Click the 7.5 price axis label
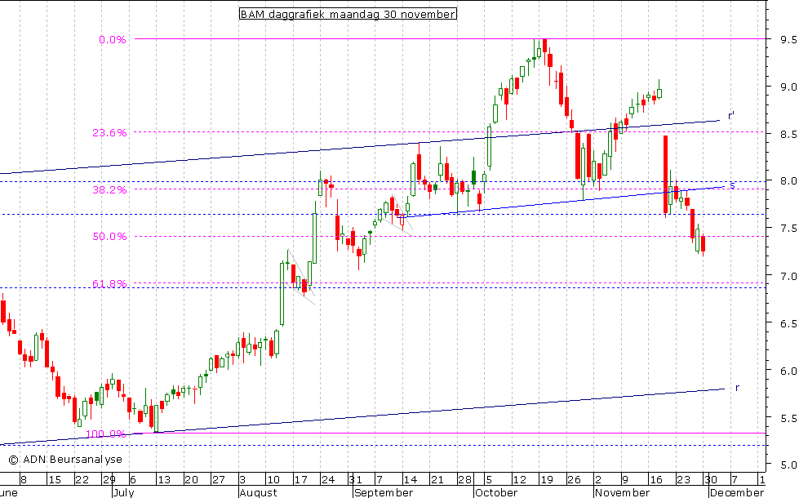The height and width of the screenshot is (498, 799). [788, 228]
